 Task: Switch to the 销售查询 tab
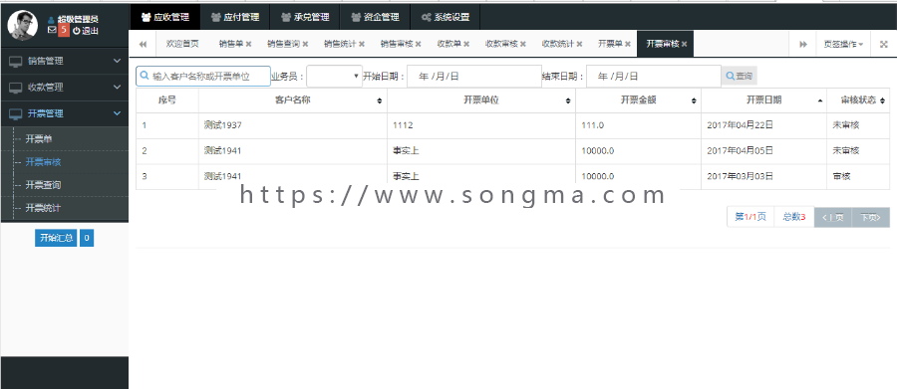tap(283, 44)
